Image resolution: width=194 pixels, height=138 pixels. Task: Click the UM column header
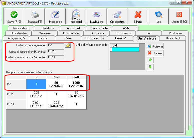coord(125,45)
